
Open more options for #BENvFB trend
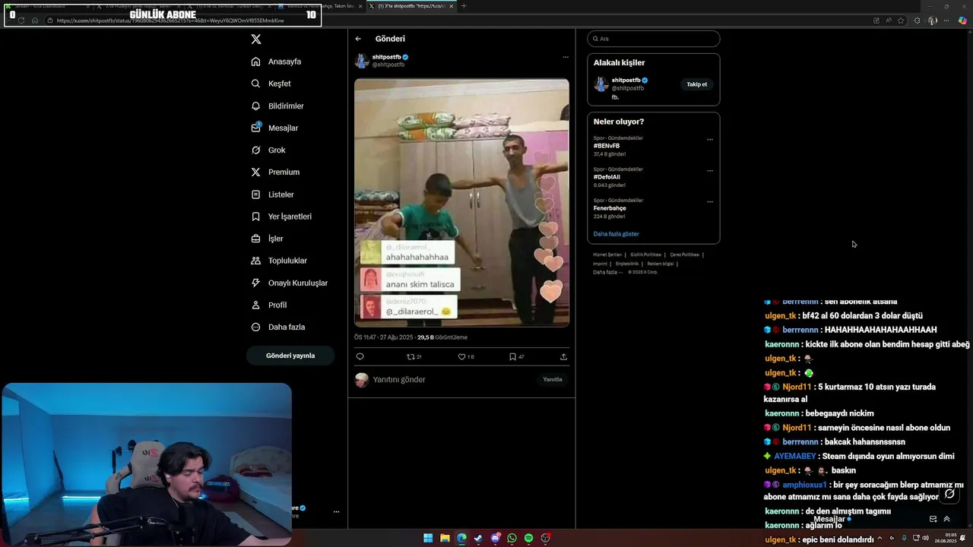tap(710, 139)
